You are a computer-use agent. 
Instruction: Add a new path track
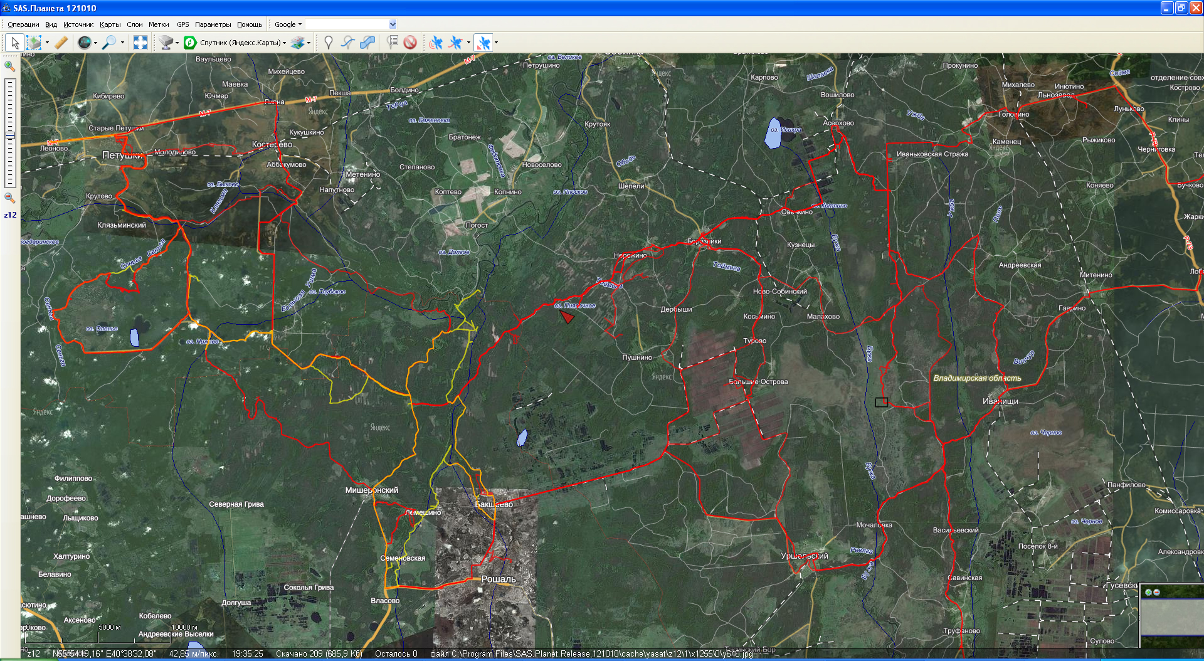point(347,43)
